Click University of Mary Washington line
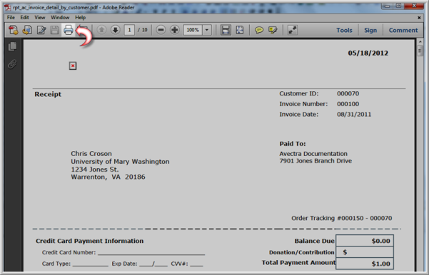Viewport: 429px width, 275px height. click(x=120, y=162)
